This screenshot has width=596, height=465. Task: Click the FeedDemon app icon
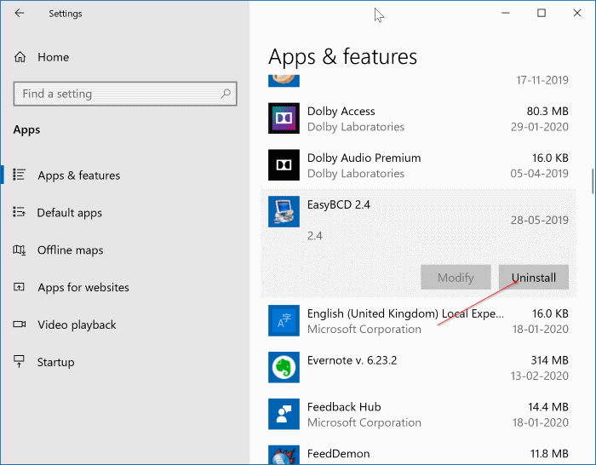[284, 455]
